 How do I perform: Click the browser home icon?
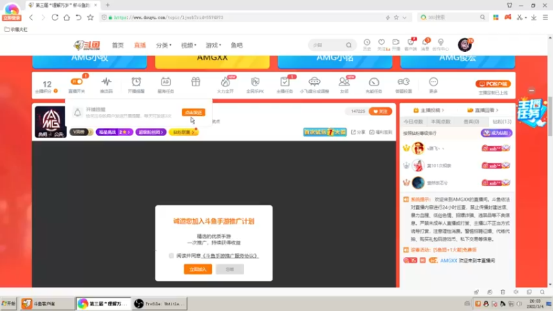66,17
